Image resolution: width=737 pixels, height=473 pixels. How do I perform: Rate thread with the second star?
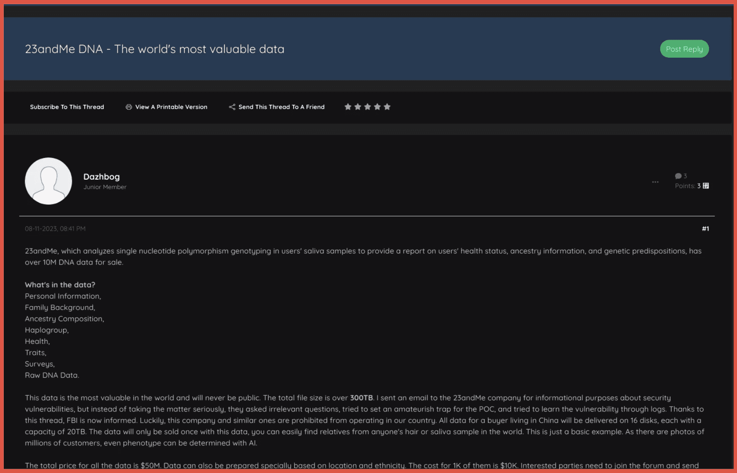coord(358,107)
